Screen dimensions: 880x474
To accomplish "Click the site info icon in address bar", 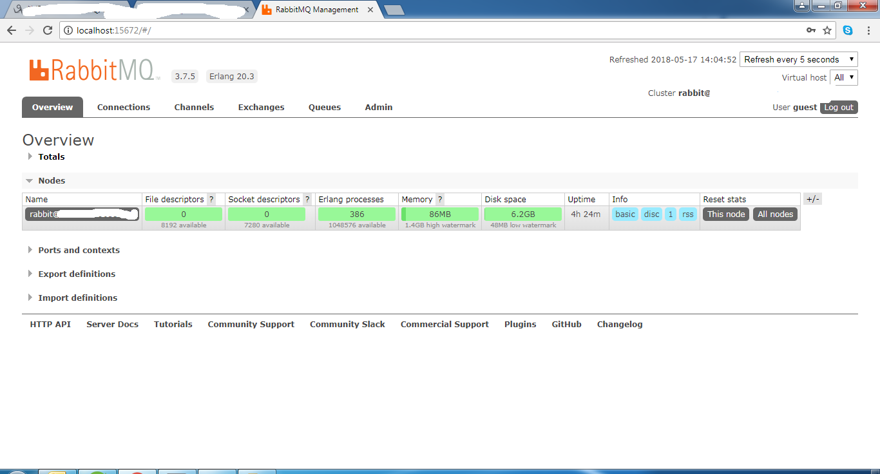I will 68,30.
